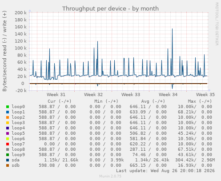Select the loop0 device label
Image resolution: width=221 pixels, height=181 pixels.
(x=18, y=107)
